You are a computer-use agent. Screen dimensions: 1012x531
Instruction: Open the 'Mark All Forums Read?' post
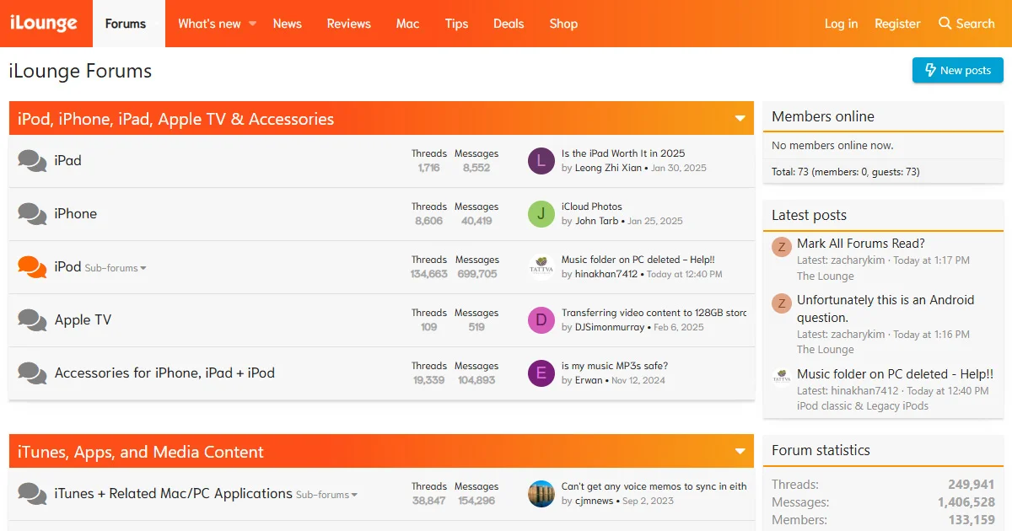coord(860,244)
